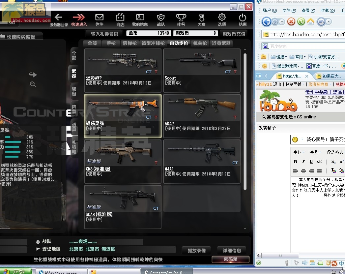Click the weapon list scroll down arrow
This screenshot has width=345, height=274.
[245, 228]
